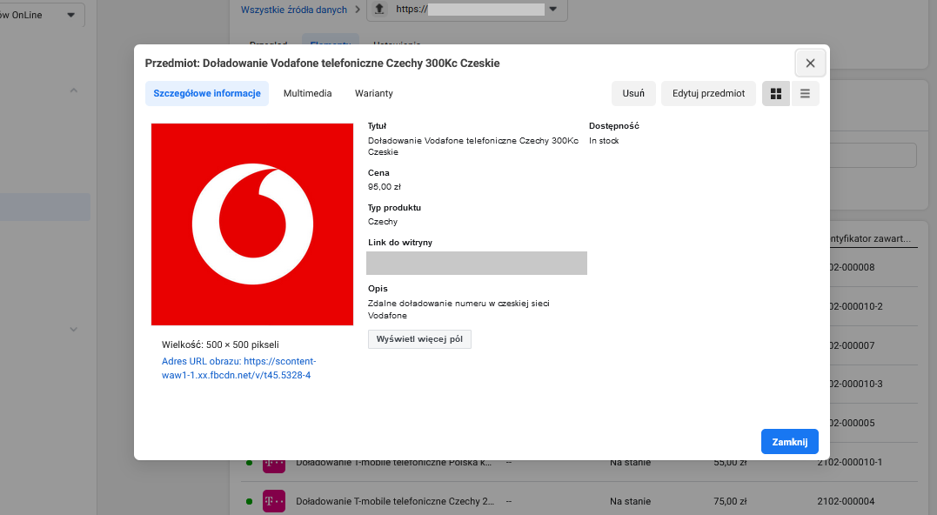Viewport: 937px width, 515px height.
Task: Click identifier 02-000010-2 in background table
Action: pyautogui.click(x=856, y=306)
